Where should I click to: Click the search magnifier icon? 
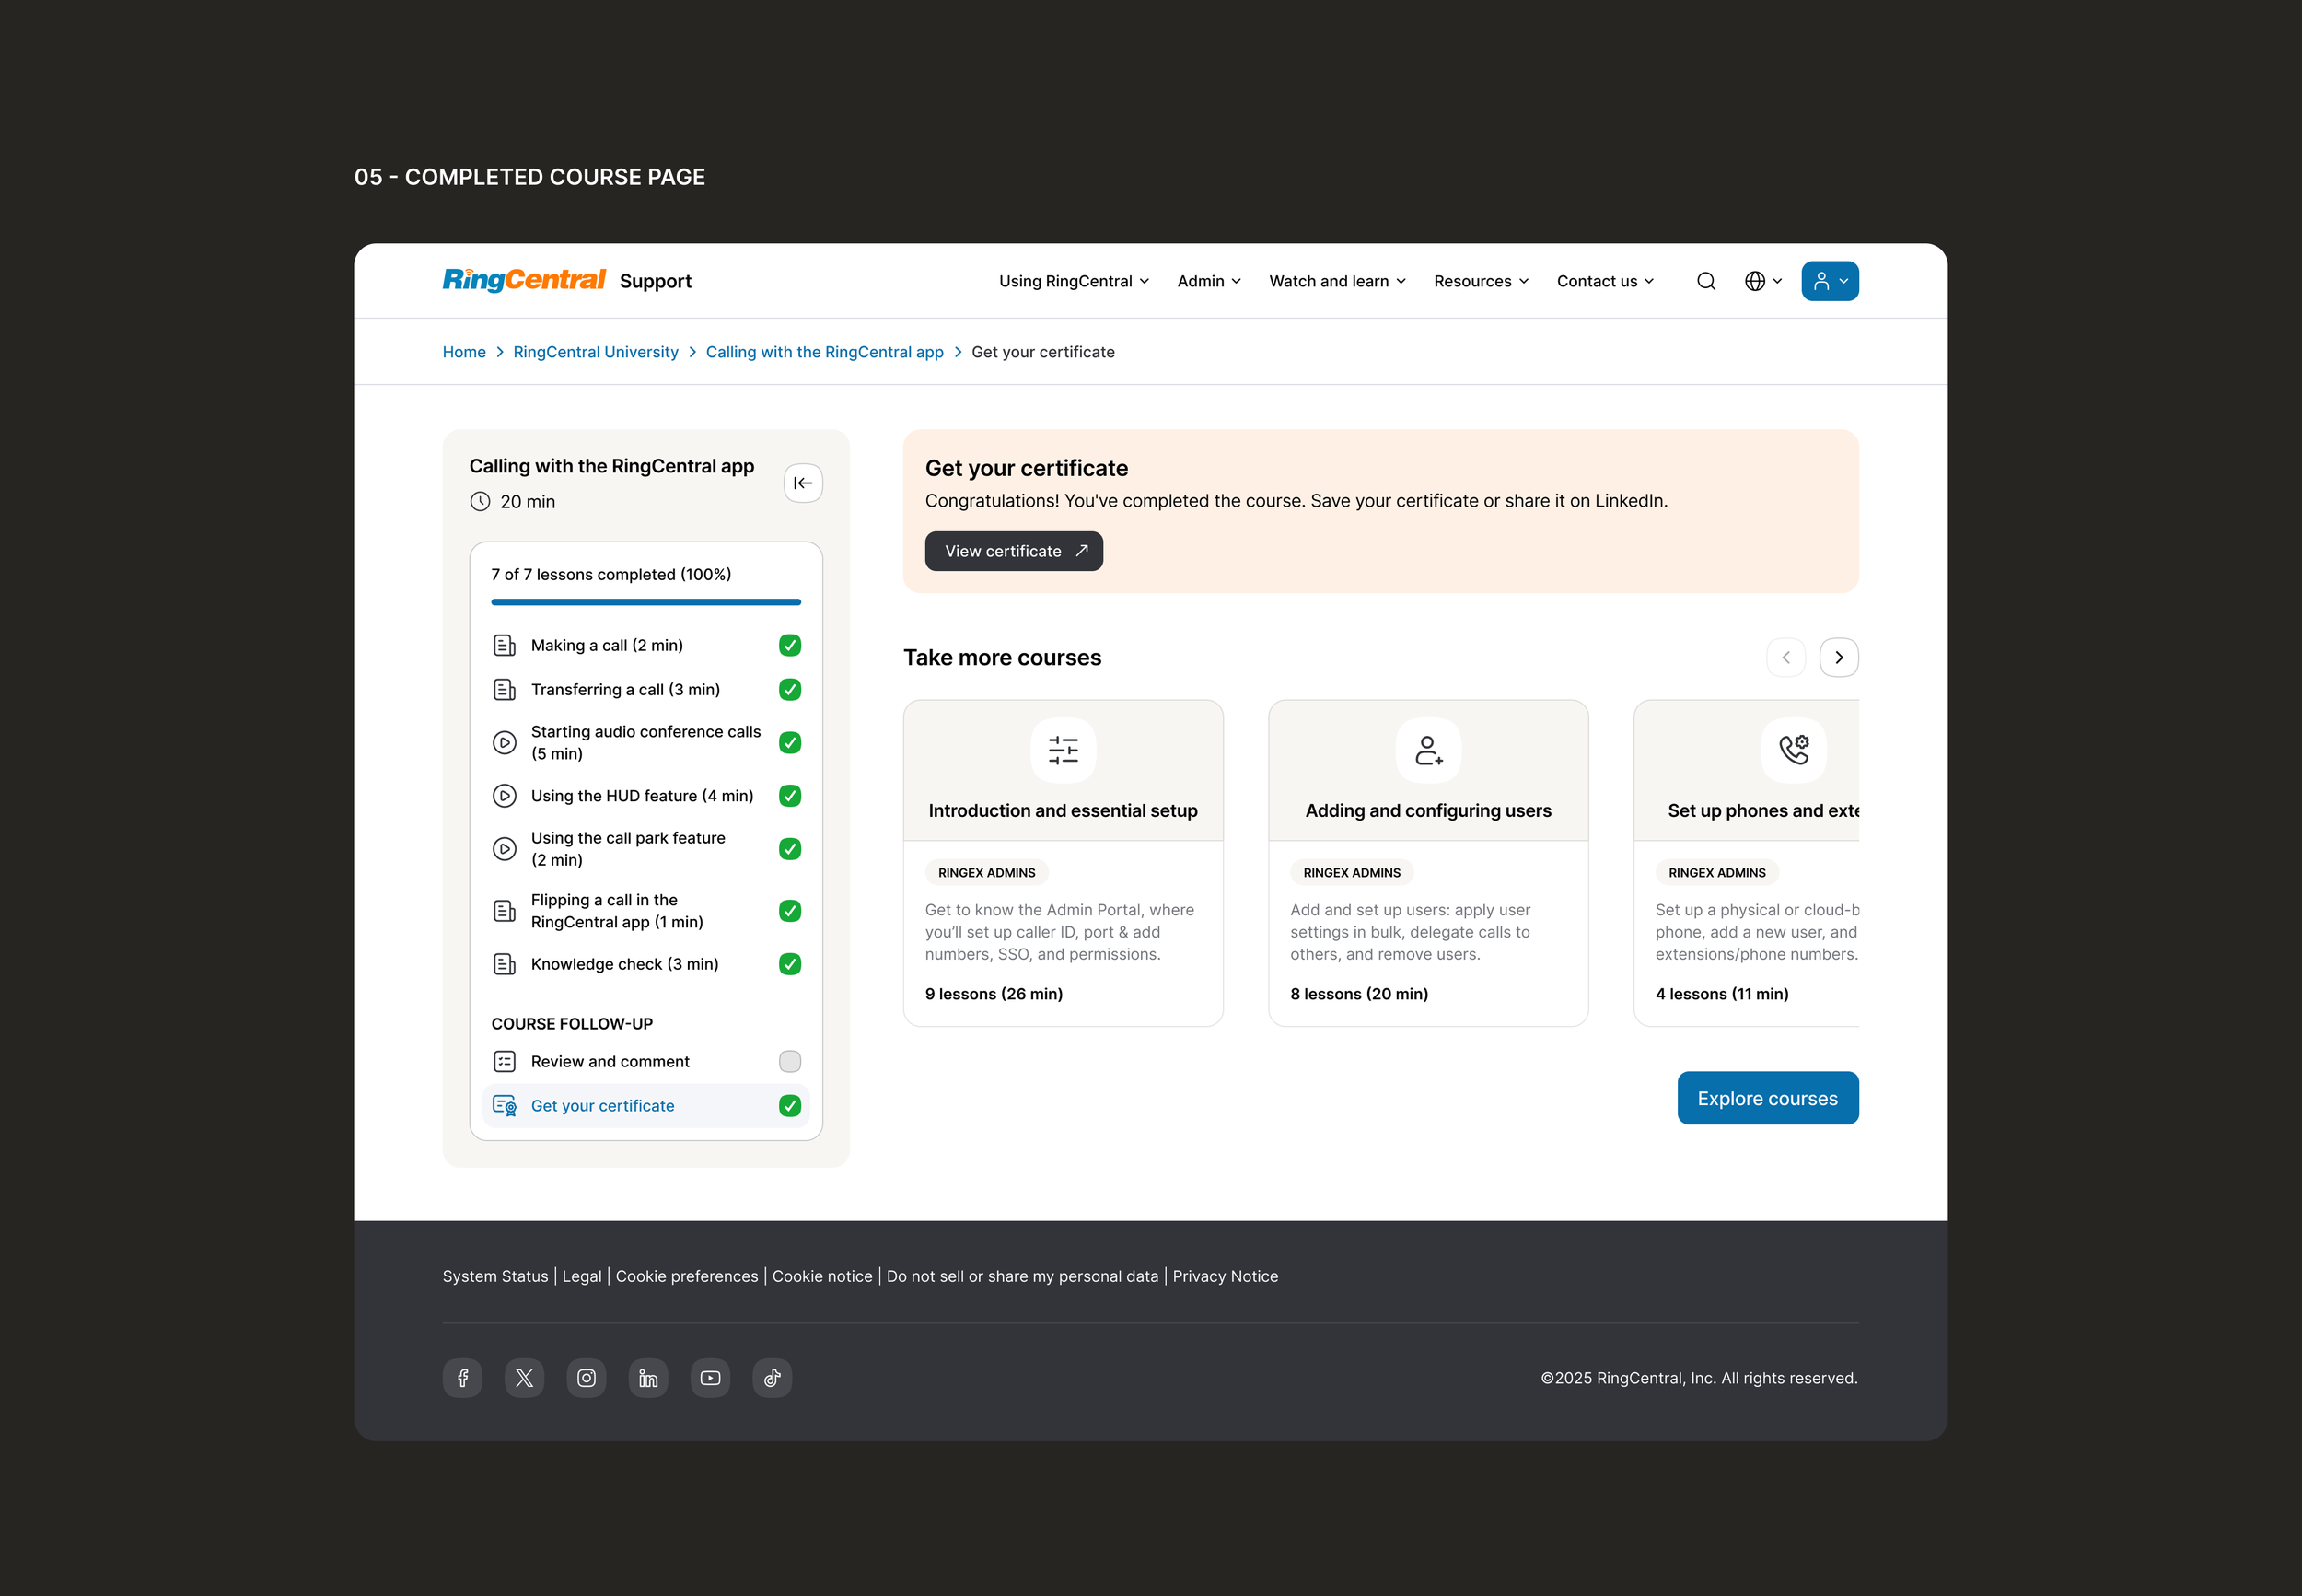(1705, 281)
